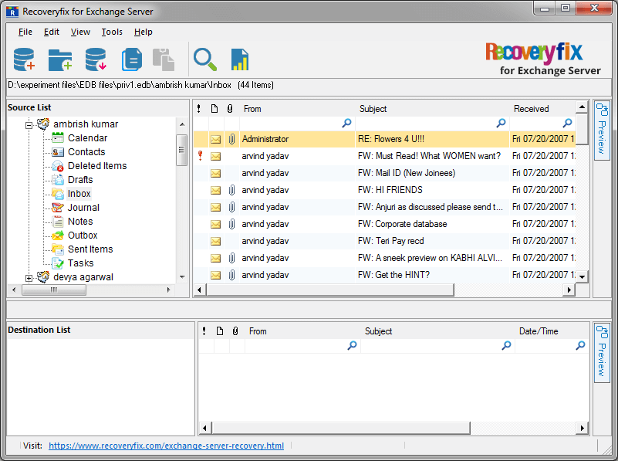Screen dimensions: 618x461
Task: Open the Journal folder
Action: click(x=83, y=208)
